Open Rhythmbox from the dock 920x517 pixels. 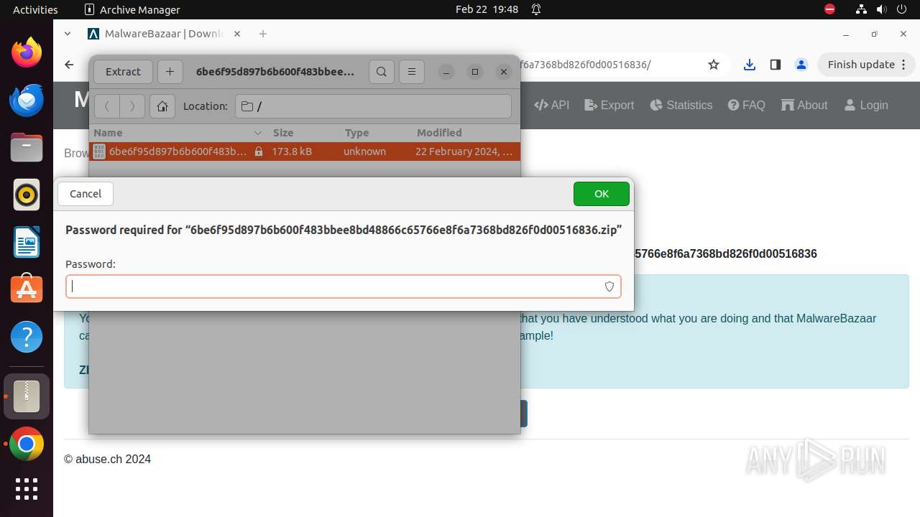pos(27,195)
